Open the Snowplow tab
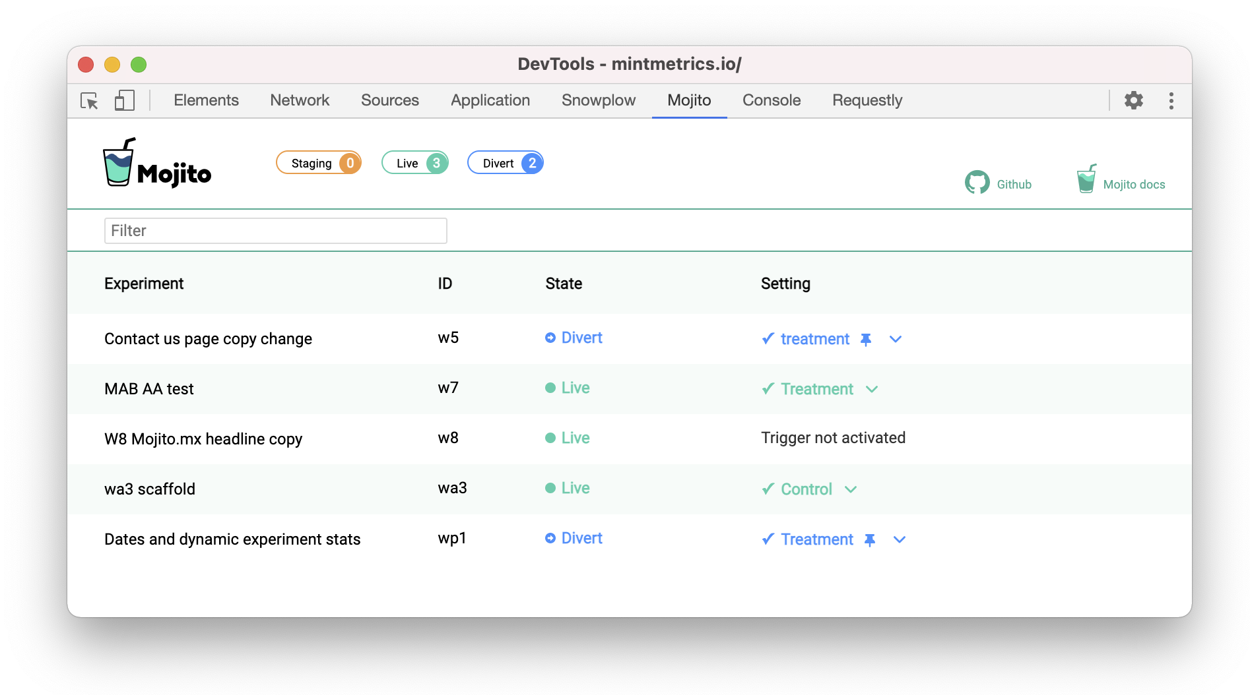Viewport: 1250px width, 695px height. pyautogui.click(x=598, y=100)
